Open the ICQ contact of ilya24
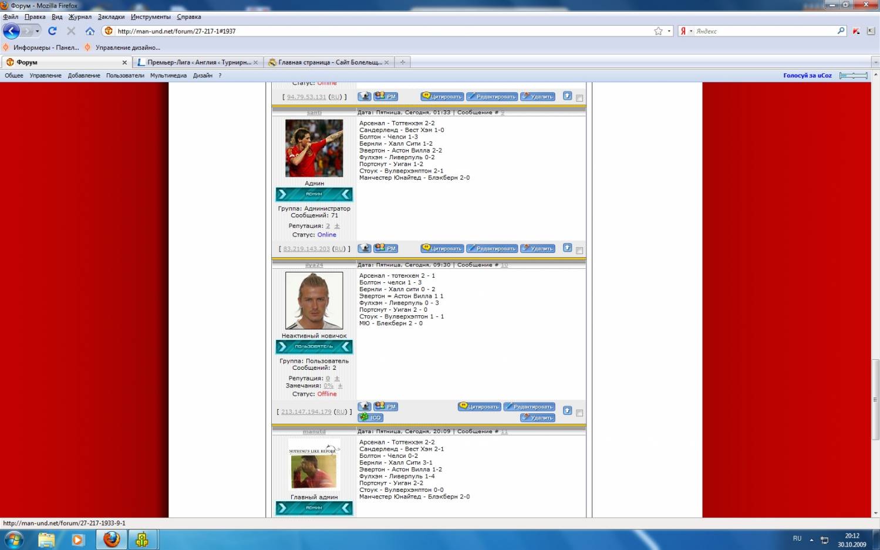The image size is (880, 550). 370,417
